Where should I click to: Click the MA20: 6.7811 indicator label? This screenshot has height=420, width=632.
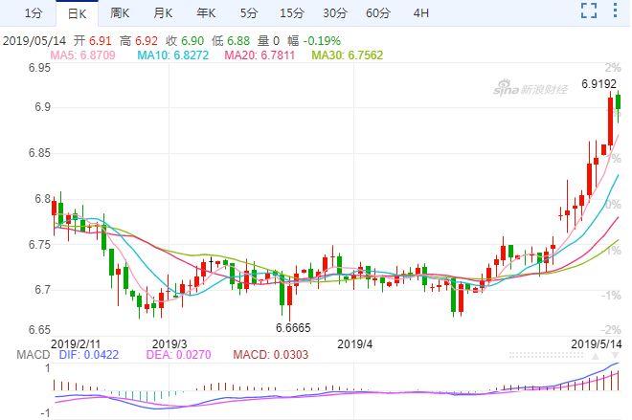[260, 55]
